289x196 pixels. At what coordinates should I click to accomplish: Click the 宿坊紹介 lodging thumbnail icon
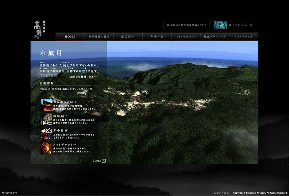[x=46, y=119]
